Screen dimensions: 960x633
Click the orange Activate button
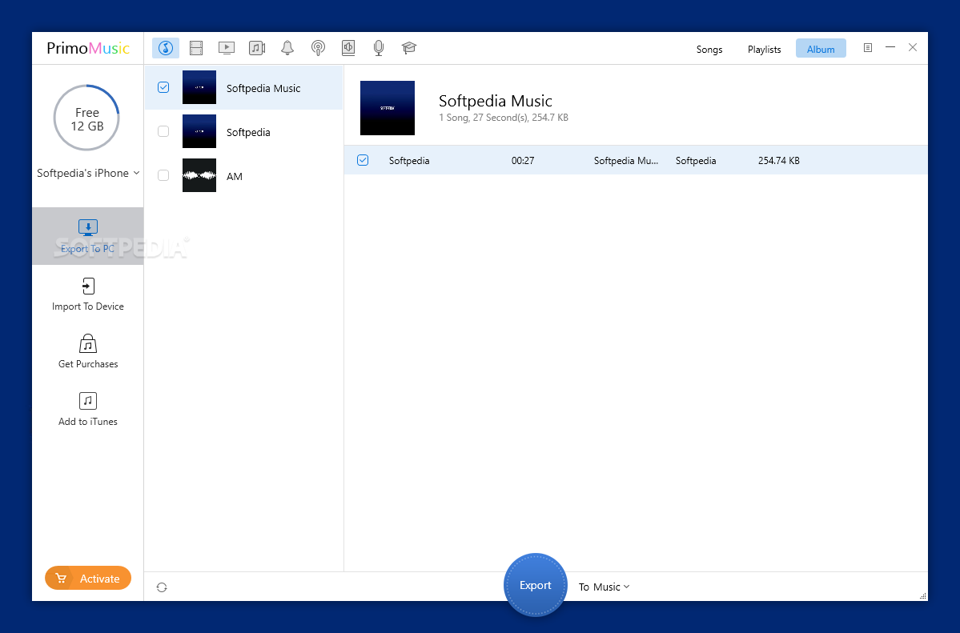click(x=87, y=578)
